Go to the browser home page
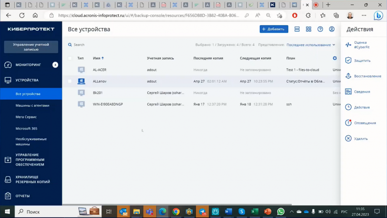The height and width of the screenshot is (218, 387). 35,15
